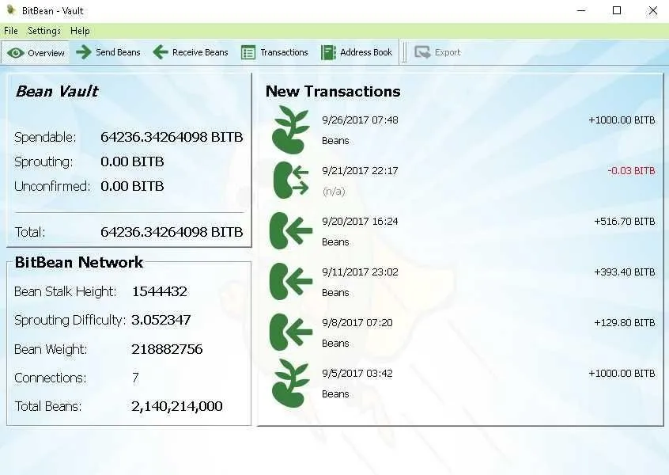Open the Help menu
Viewport: 669px width, 475px height.
pyautogui.click(x=80, y=31)
